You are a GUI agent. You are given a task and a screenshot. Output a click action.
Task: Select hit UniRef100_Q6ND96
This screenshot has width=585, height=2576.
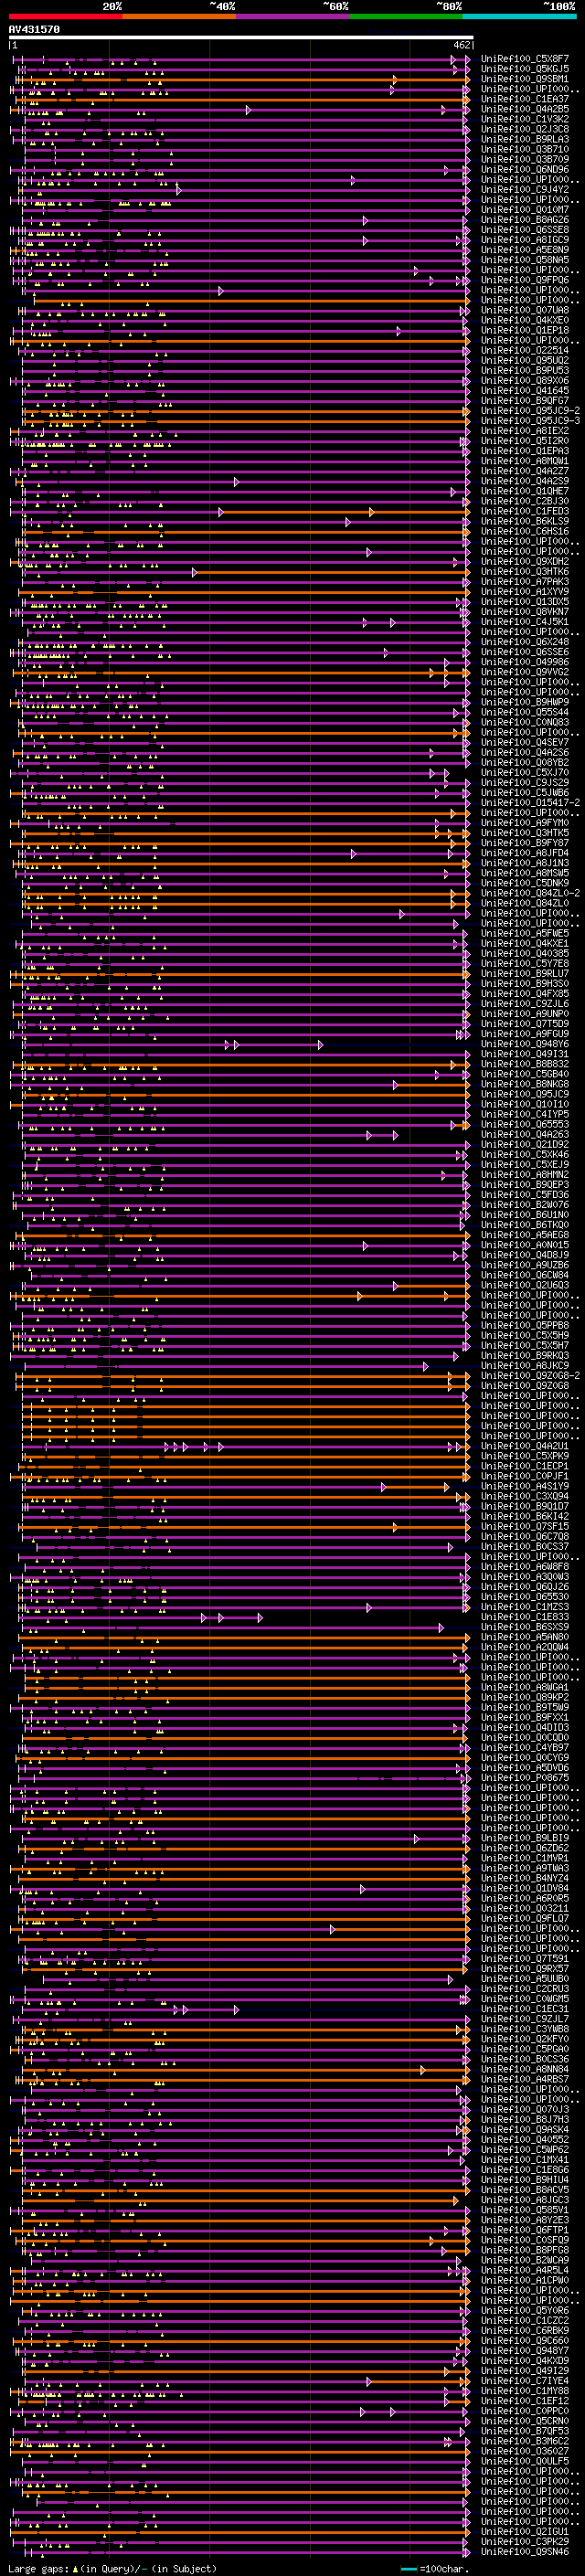(x=525, y=170)
